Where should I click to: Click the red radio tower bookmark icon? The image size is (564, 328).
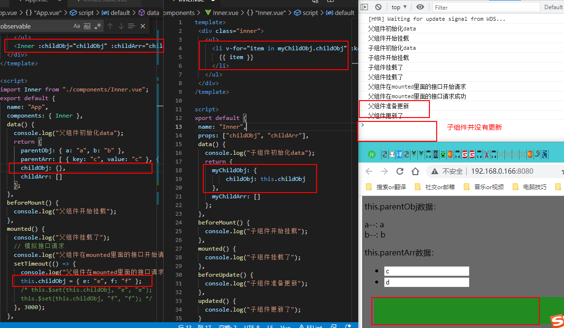tap(487, 154)
